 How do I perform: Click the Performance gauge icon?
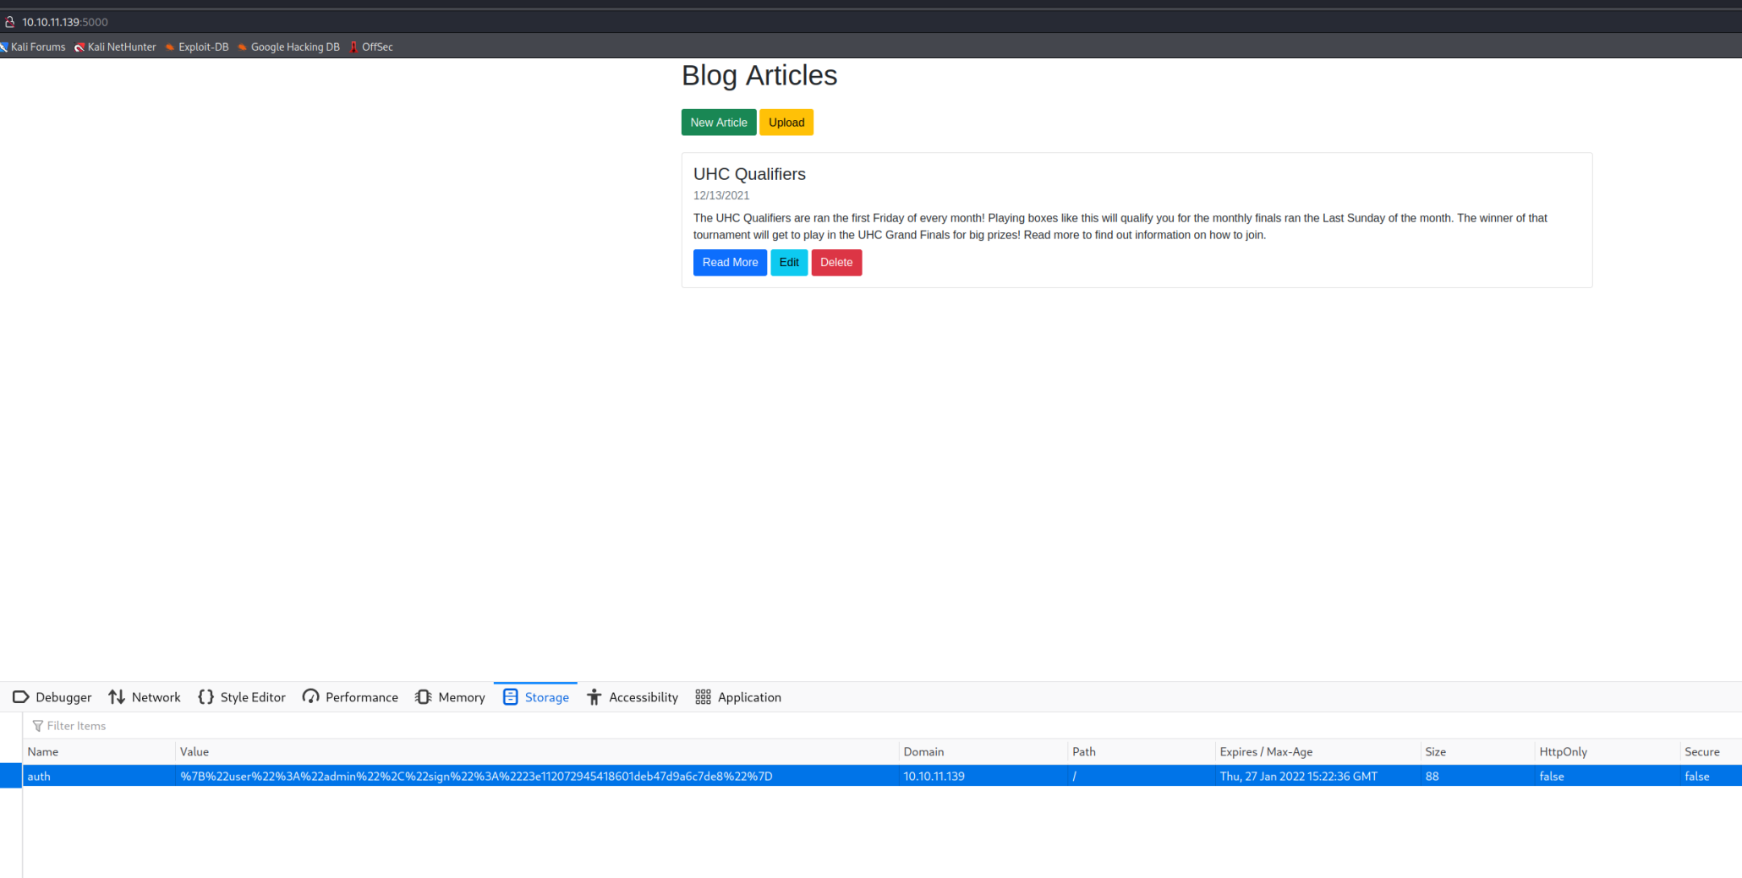tap(311, 697)
